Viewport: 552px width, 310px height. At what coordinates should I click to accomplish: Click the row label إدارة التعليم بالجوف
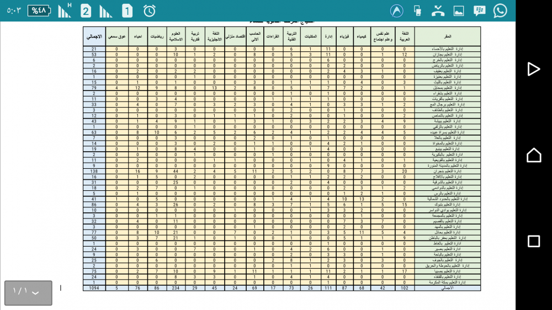coord(448,260)
